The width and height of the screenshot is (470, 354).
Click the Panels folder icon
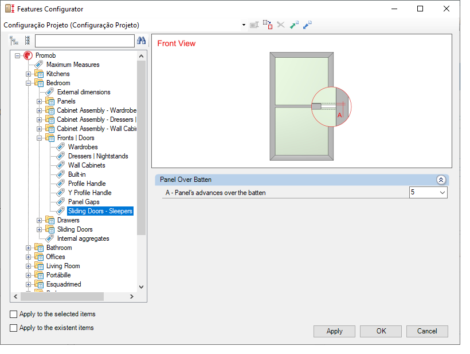coord(50,101)
